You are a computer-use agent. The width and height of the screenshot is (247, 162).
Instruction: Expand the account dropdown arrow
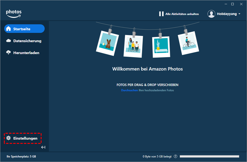point(240,14)
